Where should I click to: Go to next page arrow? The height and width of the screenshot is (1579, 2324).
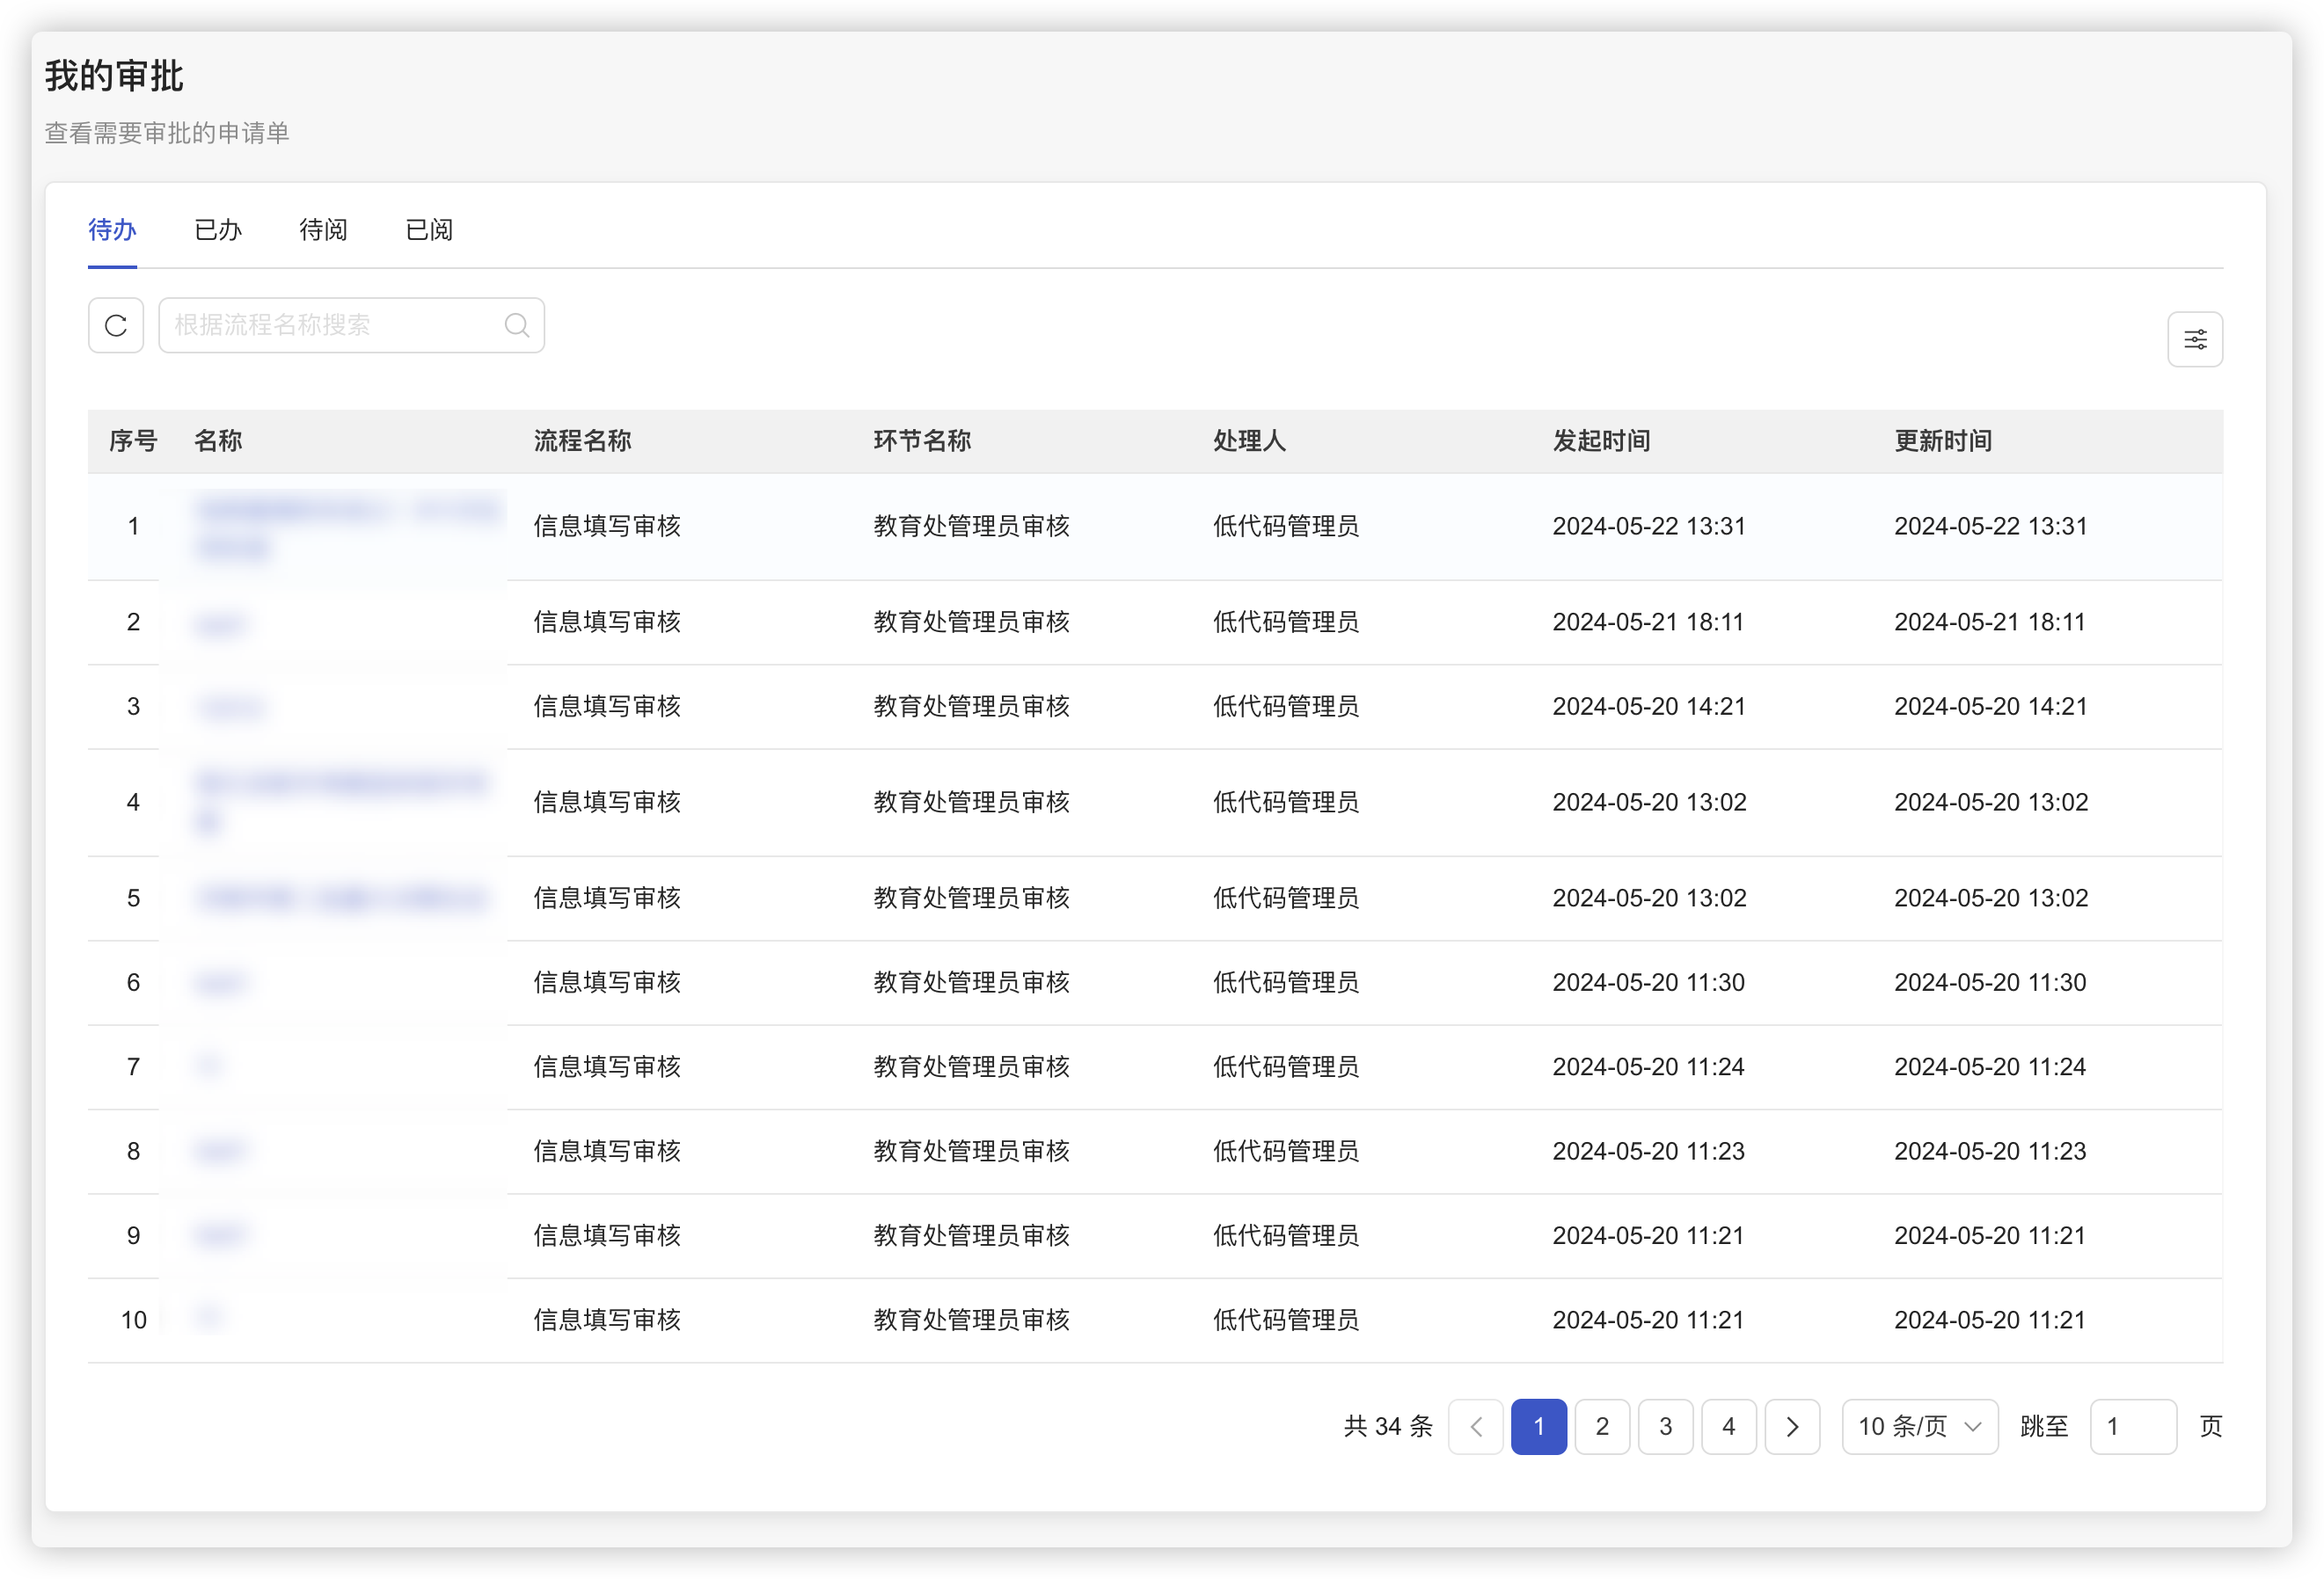pyautogui.click(x=1791, y=1426)
